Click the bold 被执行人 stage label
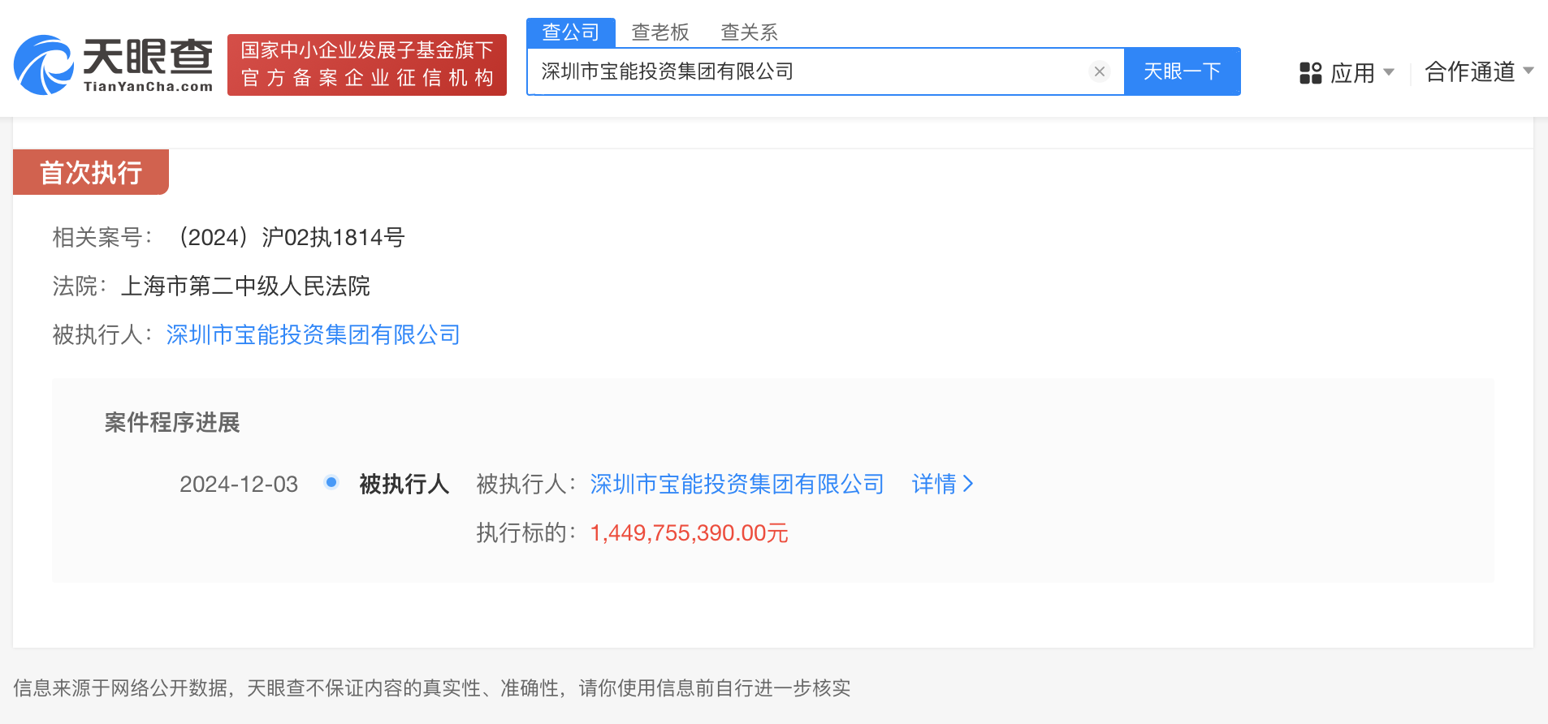 point(404,484)
